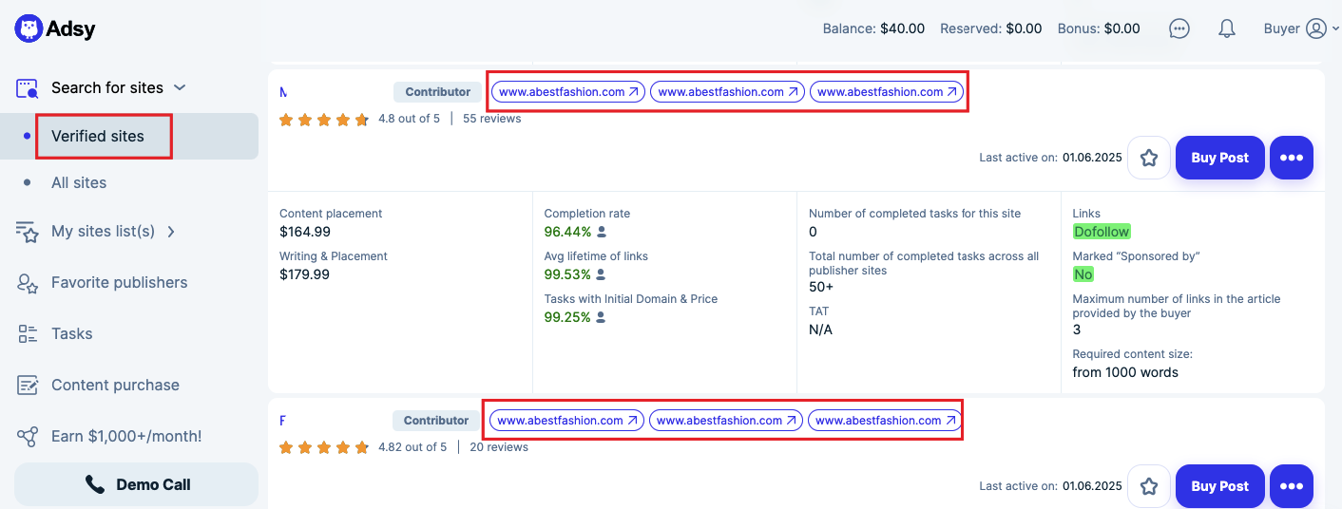Favorite the first listing with star
The image size is (1342, 509).
1148,158
